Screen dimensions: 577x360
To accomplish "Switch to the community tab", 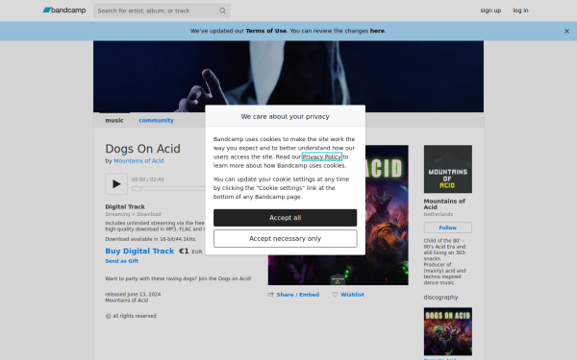I will click(156, 120).
